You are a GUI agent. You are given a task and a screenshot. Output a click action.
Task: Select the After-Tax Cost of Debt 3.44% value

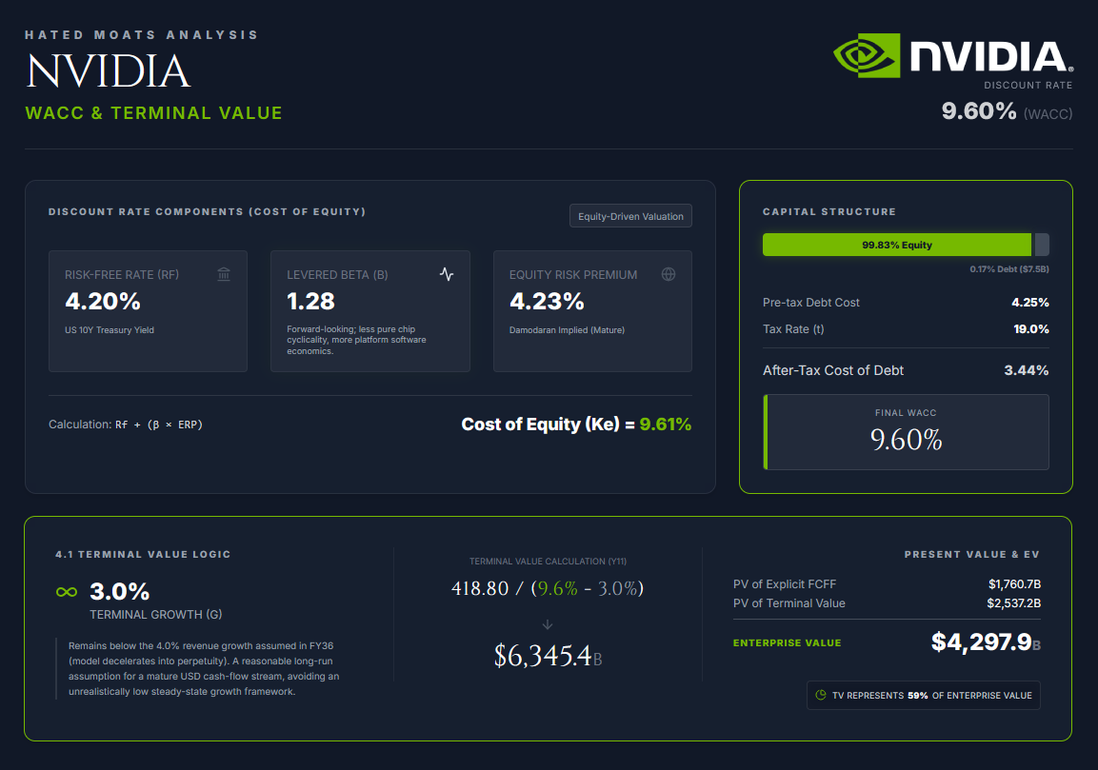[x=1027, y=370]
